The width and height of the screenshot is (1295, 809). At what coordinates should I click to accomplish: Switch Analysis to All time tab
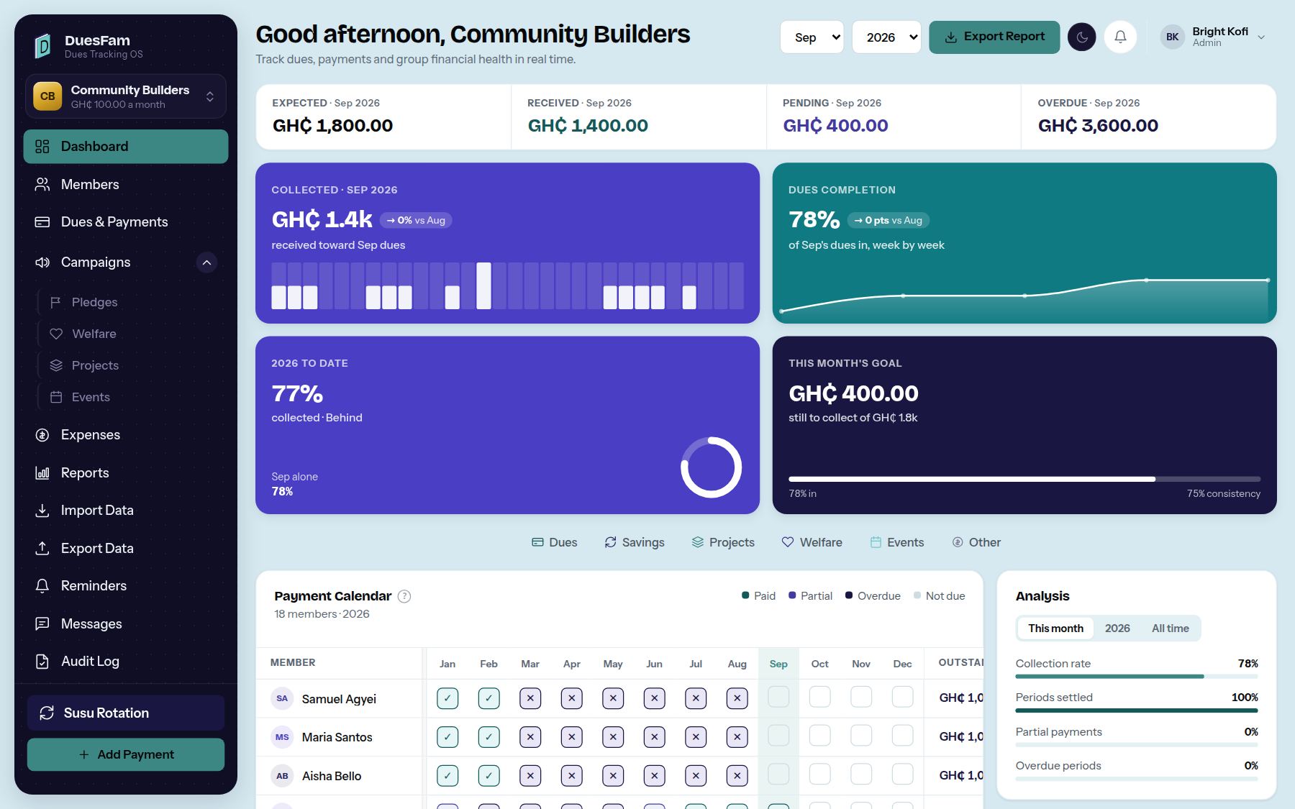pyautogui.click(x=1170, y=629)
